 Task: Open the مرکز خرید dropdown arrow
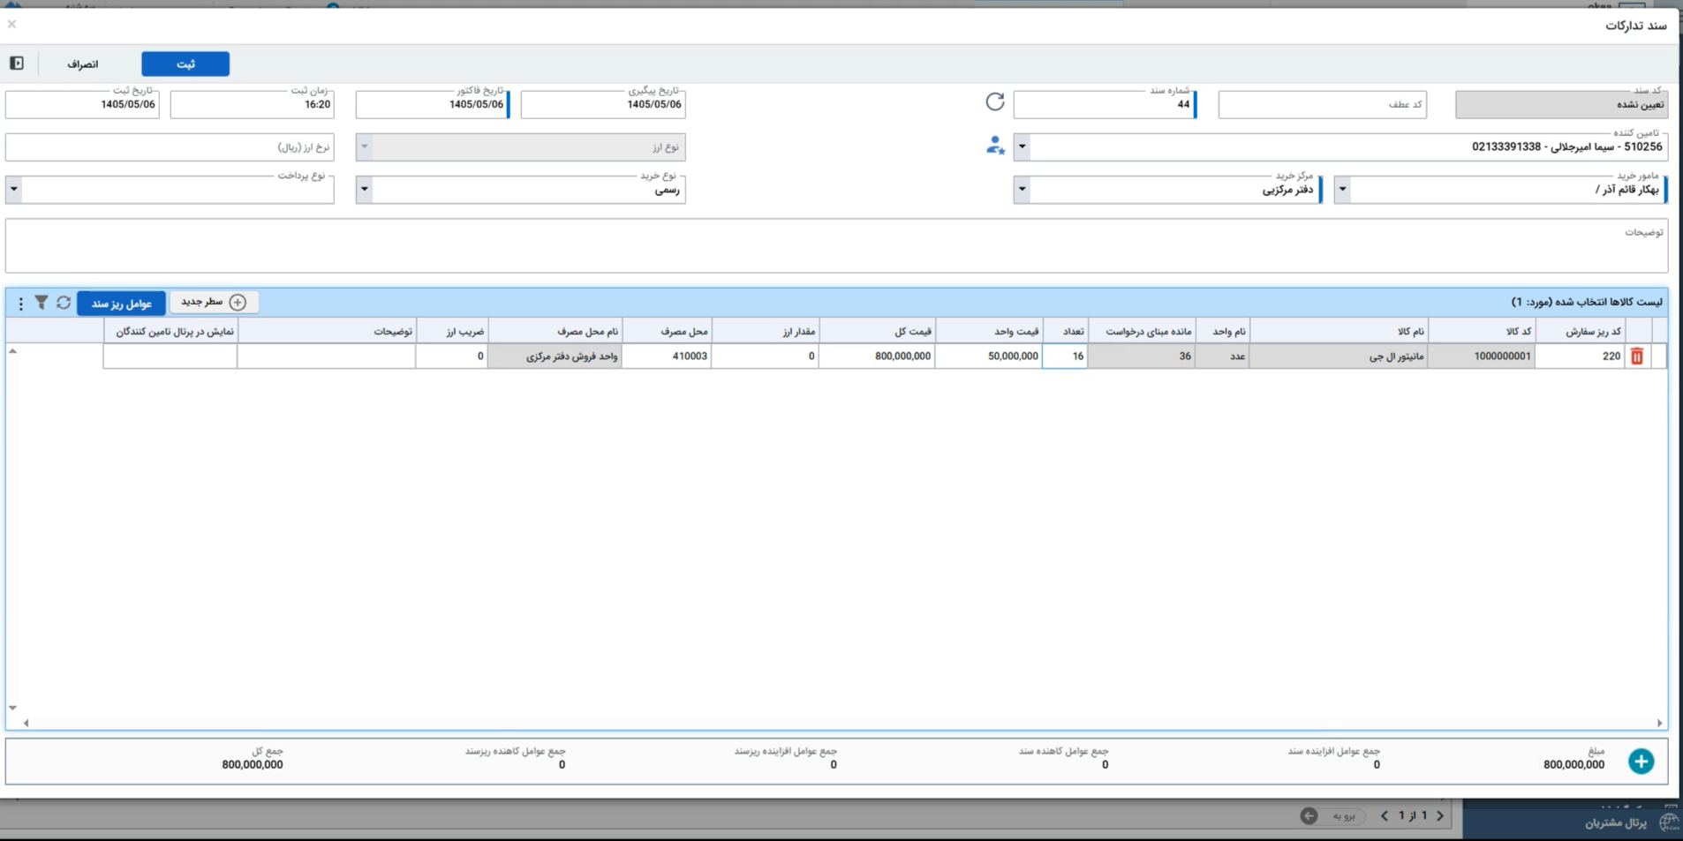click(1022, 189)
